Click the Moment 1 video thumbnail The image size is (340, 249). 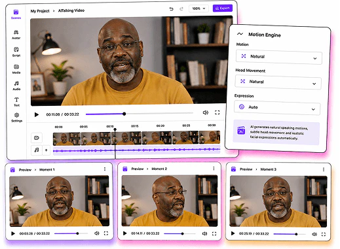(x=59, y=201)
